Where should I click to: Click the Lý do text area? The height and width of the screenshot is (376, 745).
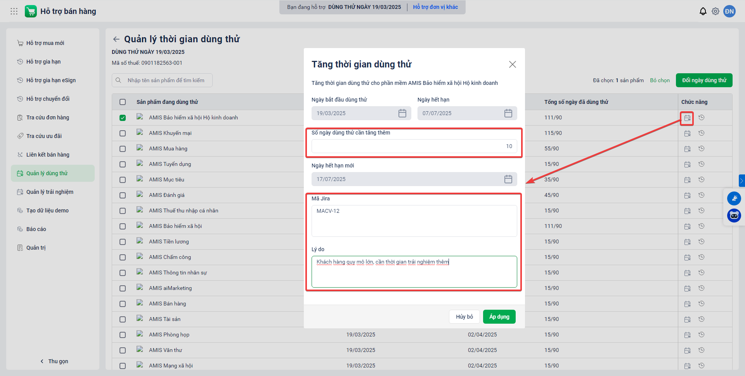pos(414,272)
